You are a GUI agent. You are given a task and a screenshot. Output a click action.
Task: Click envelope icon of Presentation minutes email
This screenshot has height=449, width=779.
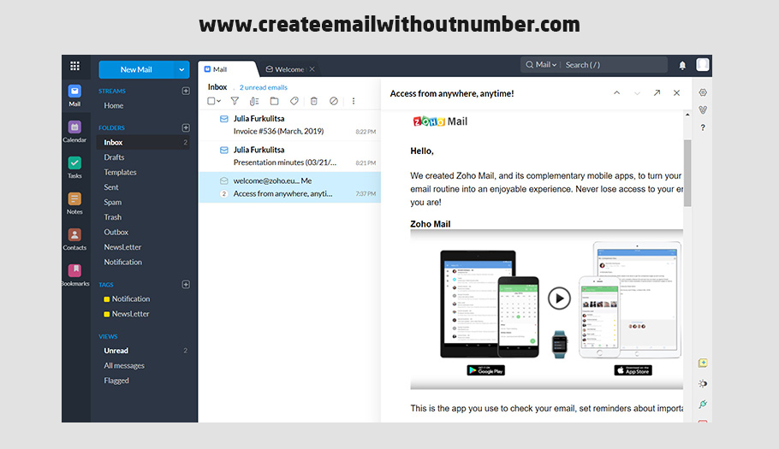click(224, 150)
